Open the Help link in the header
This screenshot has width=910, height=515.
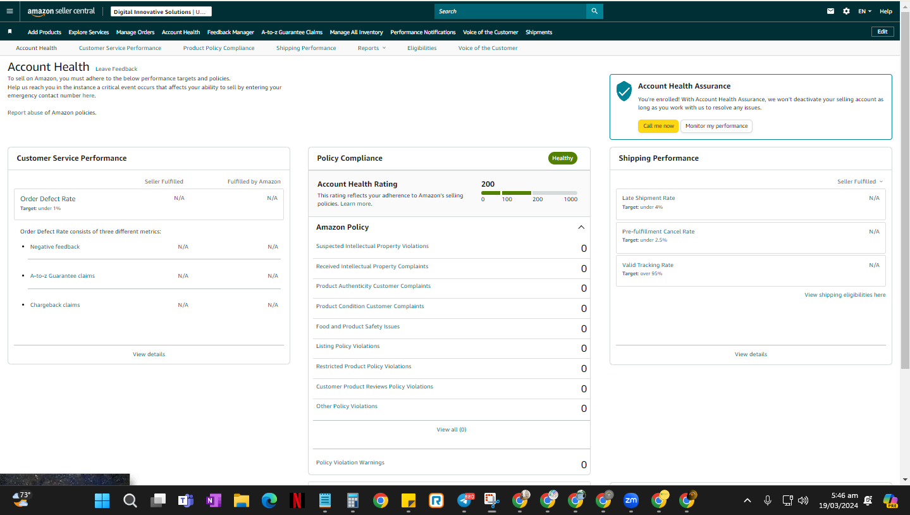click(886, 11)
